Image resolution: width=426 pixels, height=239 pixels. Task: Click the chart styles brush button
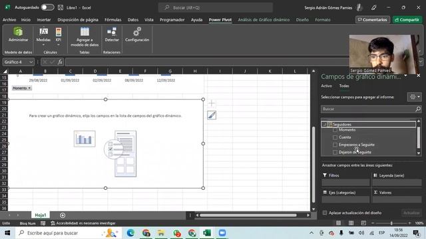[x=212, y=116]
